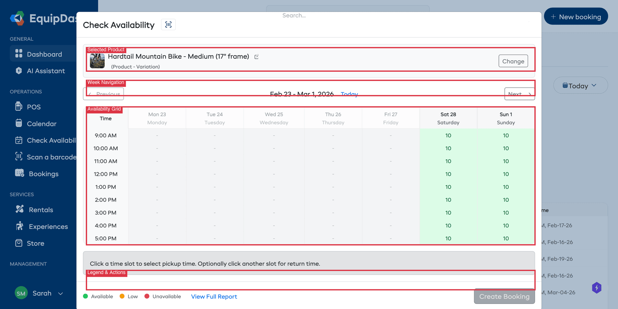Screen dimensions: 618x309
Task: Toggle the Low availability legend dot
Action: tap(122, 296)
